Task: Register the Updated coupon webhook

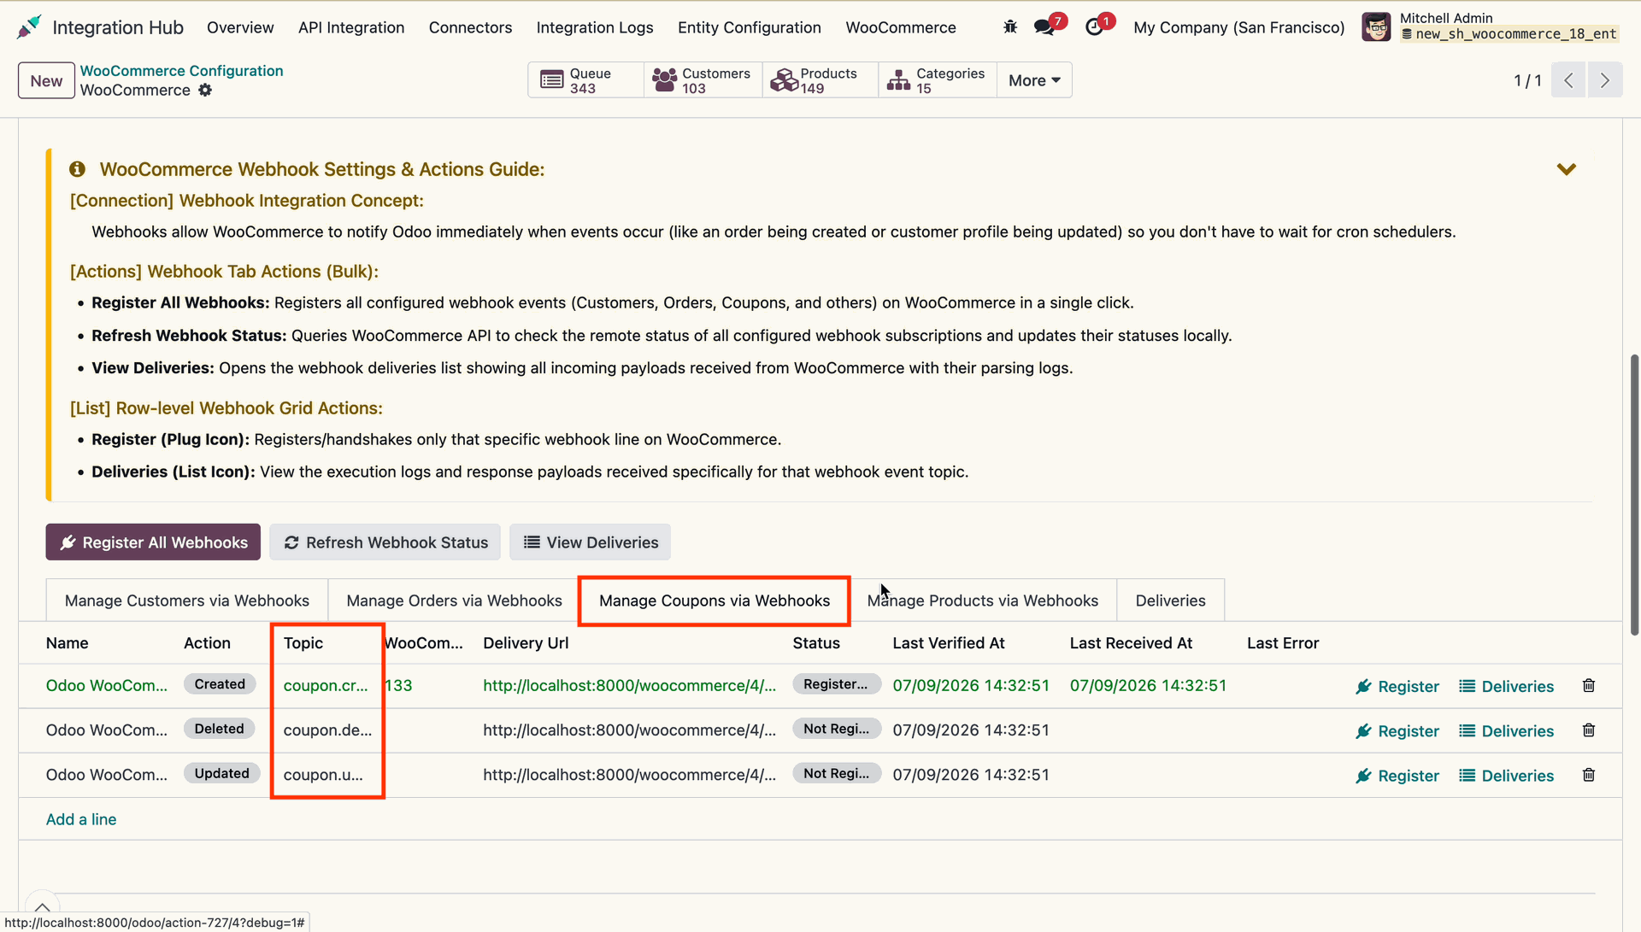Action: click(1397, 775)
